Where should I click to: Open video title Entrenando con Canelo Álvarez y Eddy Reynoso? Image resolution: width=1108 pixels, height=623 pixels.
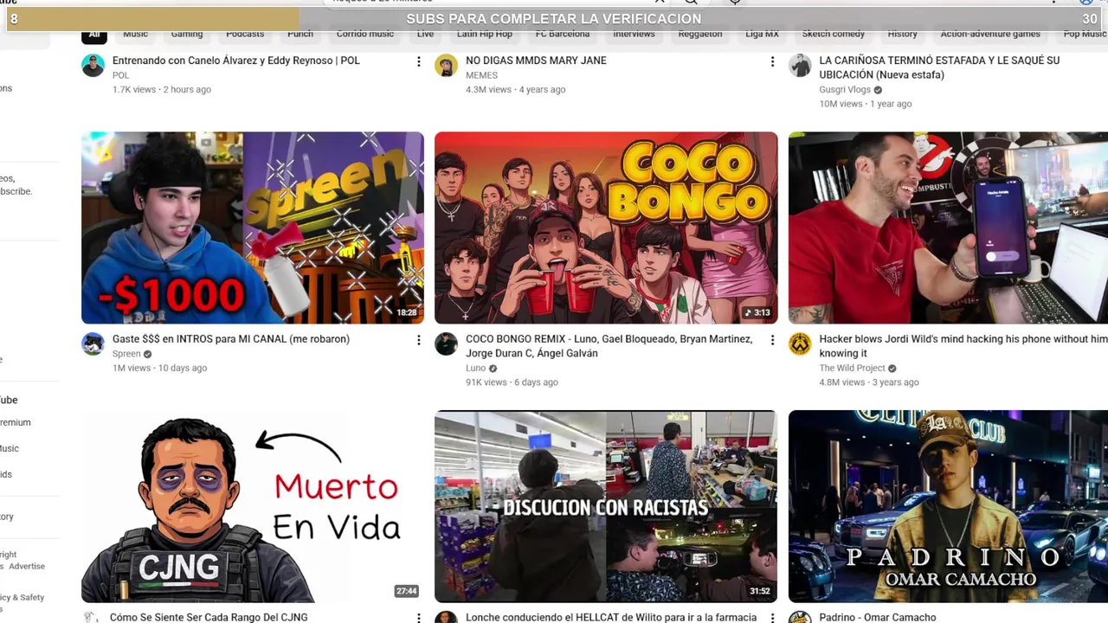point(236,61)
